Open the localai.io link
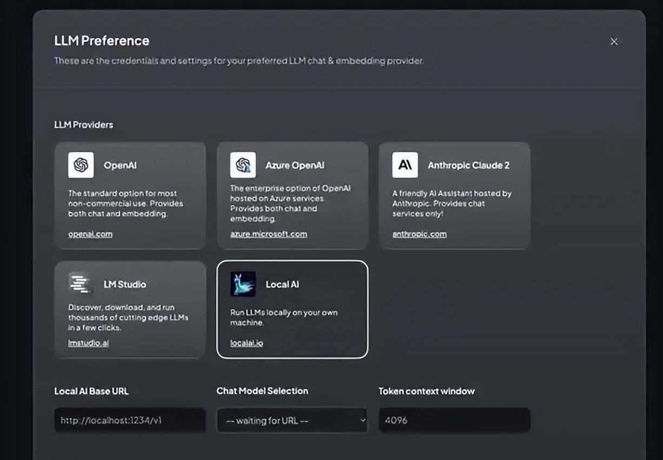This screenshot has height=460, width=663. click(x=247, y=343)
